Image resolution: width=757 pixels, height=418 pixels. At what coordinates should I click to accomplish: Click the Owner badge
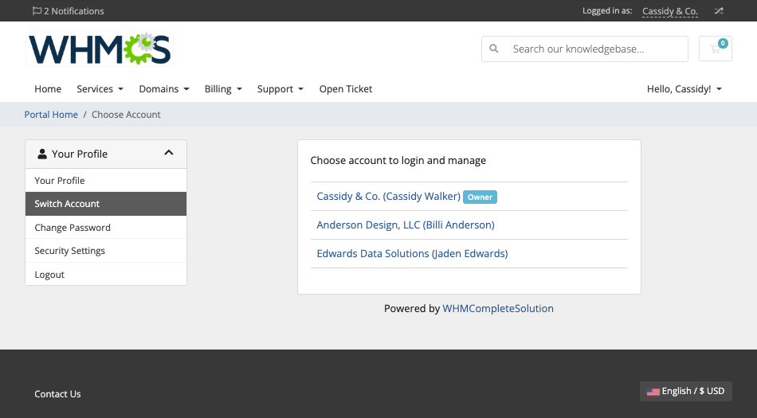[480, 197]
